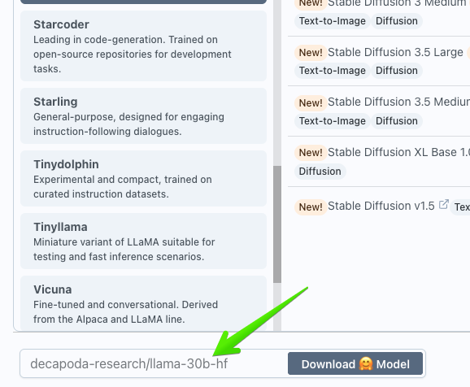Click the hugging face emoji on Download button
The width and height of the screenshot is (470, 387).
point(366,364)
